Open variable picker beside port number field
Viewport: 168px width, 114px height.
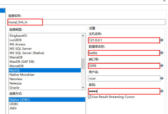pyautogui.click(x=162, y=66)
